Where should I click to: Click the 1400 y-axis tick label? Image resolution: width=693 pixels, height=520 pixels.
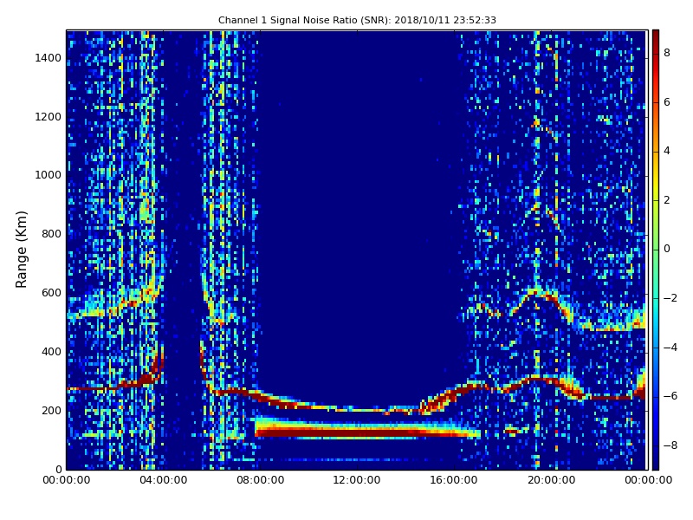coord(49,58)
